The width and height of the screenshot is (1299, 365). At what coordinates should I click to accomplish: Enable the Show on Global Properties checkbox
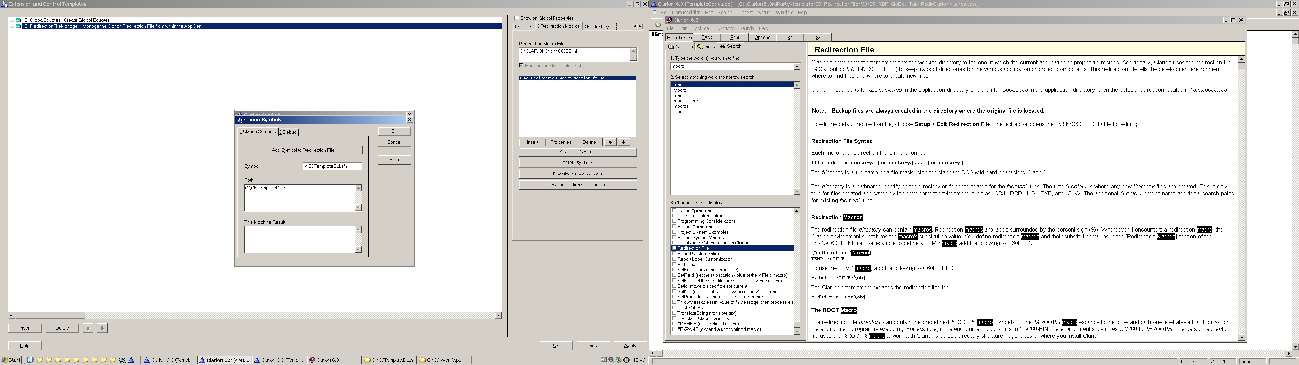click(516, 18)
